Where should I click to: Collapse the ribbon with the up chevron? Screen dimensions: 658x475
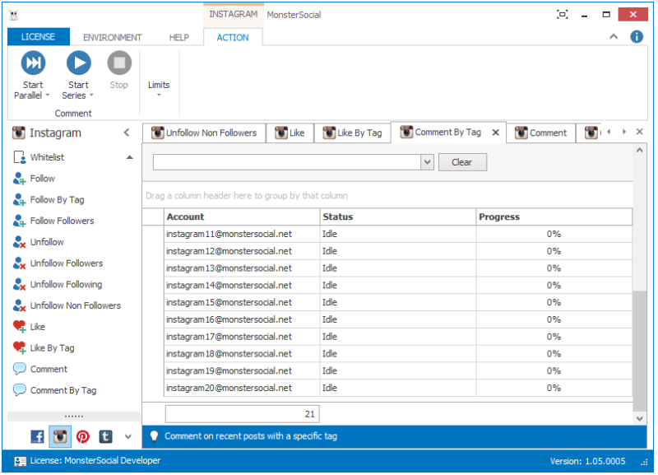click(613, 37)
